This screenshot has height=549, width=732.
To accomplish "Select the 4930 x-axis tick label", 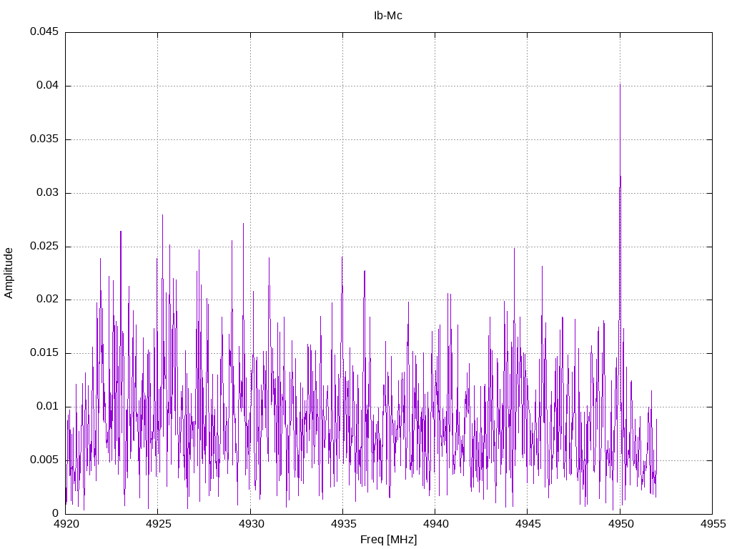I will point(250,524).
